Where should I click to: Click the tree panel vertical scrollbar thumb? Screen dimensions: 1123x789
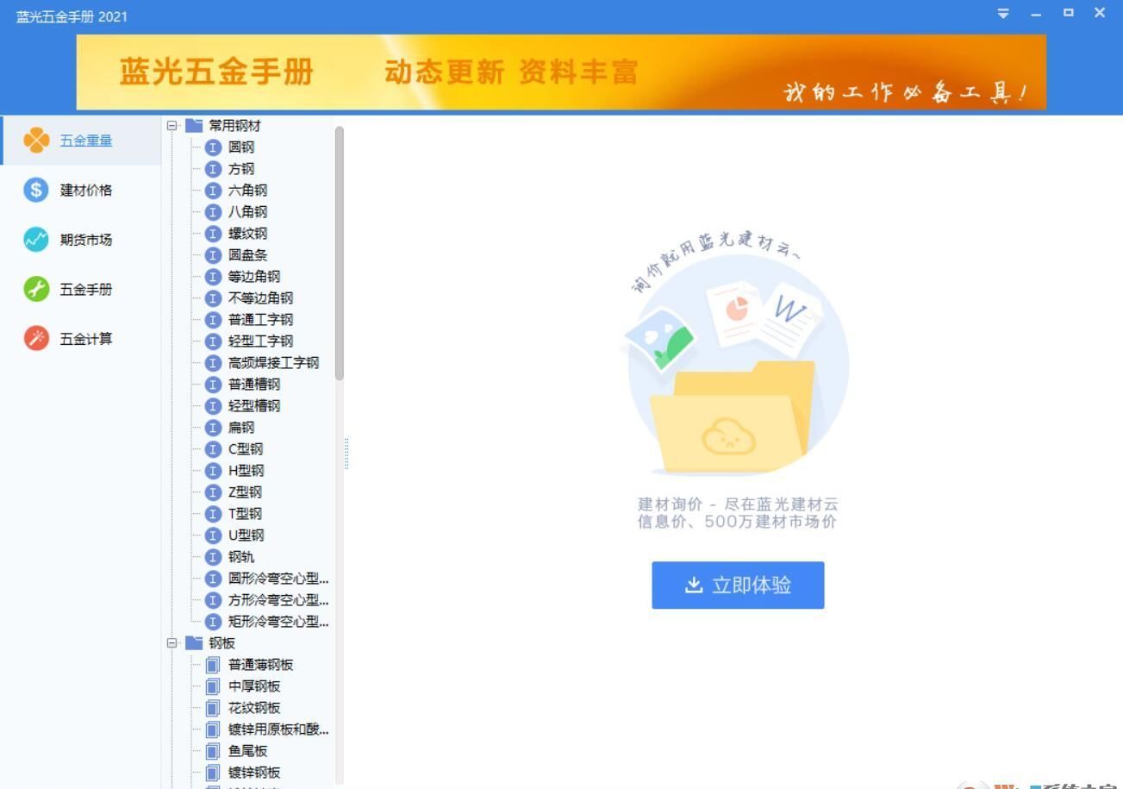click(x=340, y=253)
